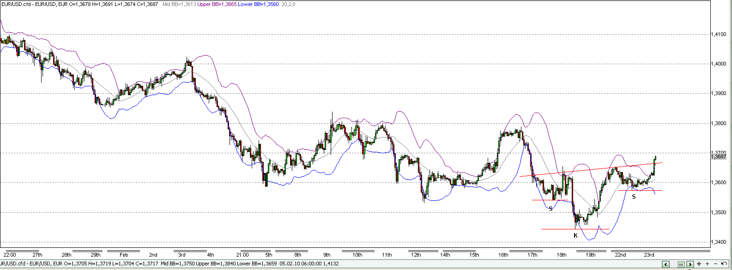Click the Mid BB=1,3613 indicator label
This screenshot has height=270, width=732.
[179, 4]
